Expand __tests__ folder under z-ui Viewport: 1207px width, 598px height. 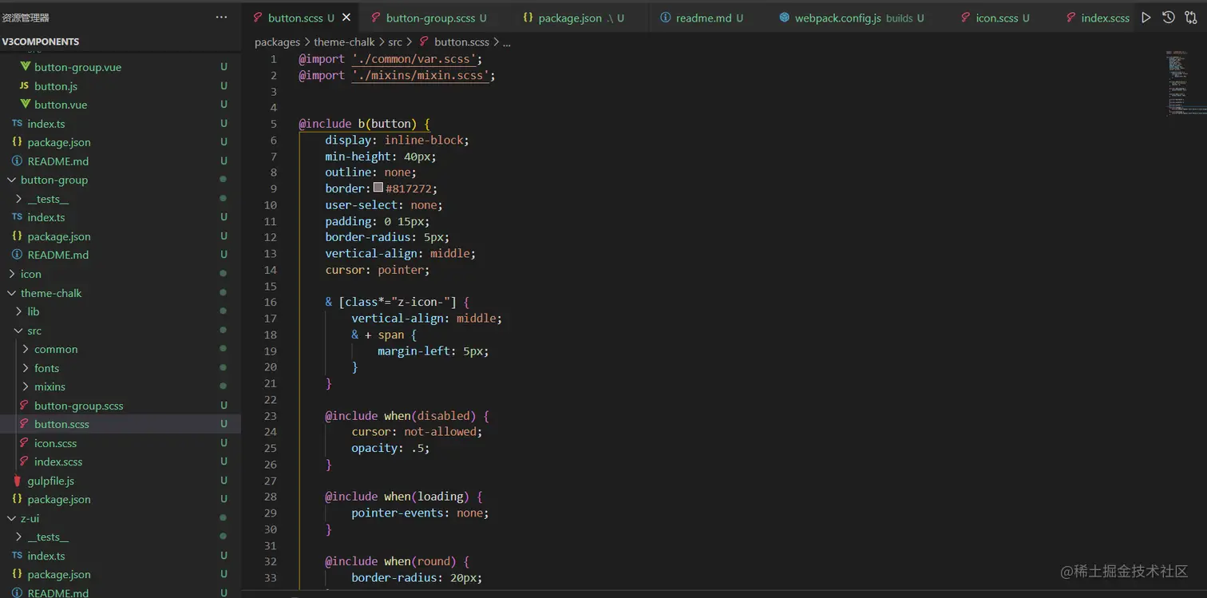[x=121, y=537]
